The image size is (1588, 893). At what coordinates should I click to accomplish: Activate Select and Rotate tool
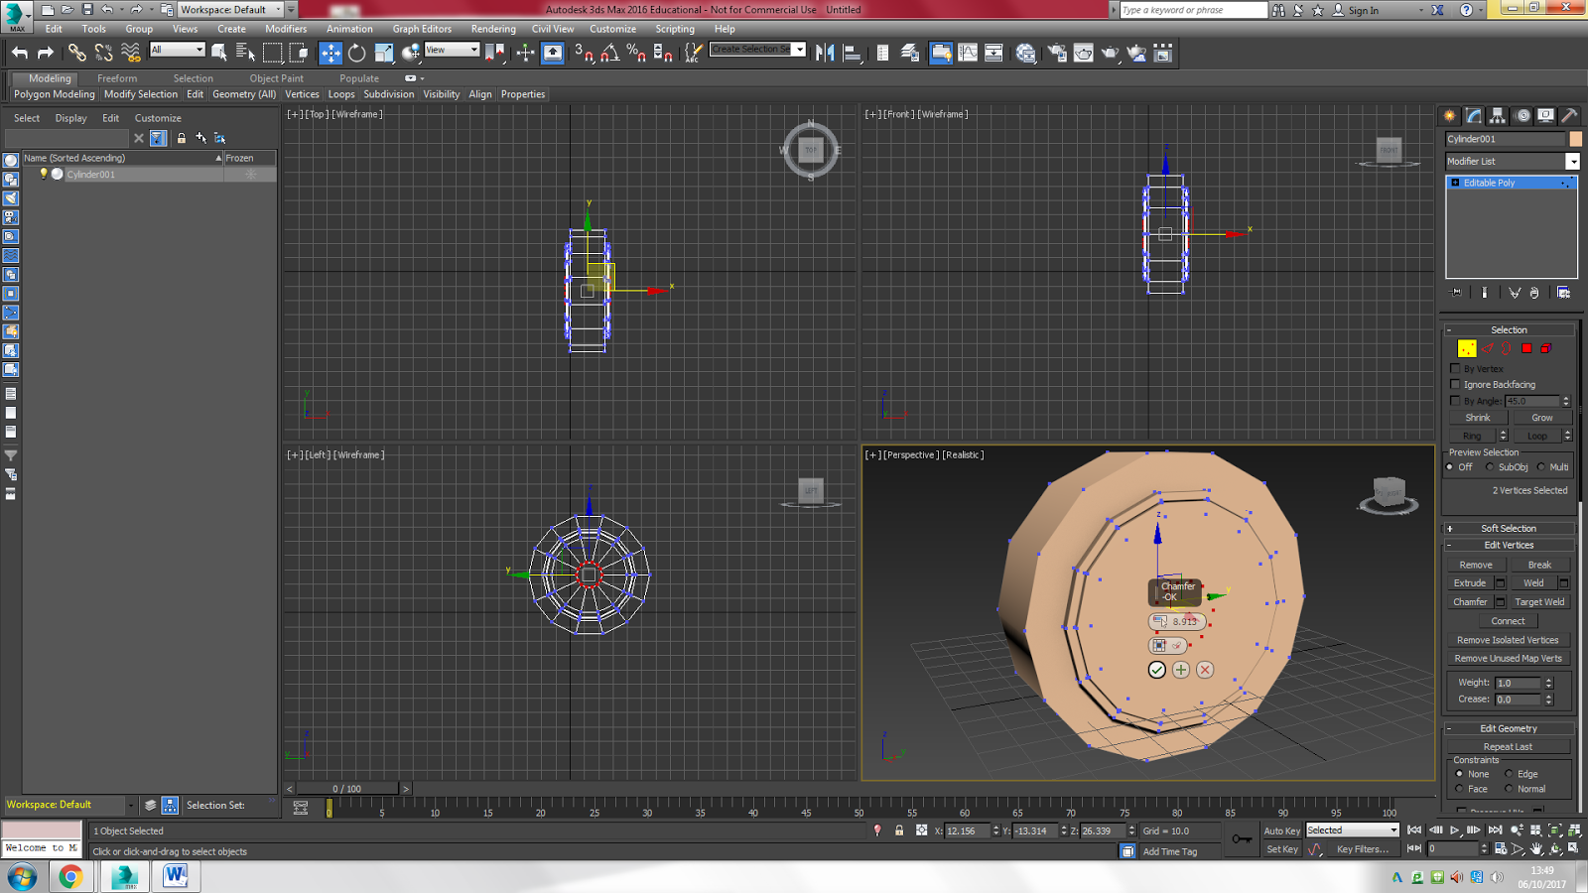coord(356,53)
